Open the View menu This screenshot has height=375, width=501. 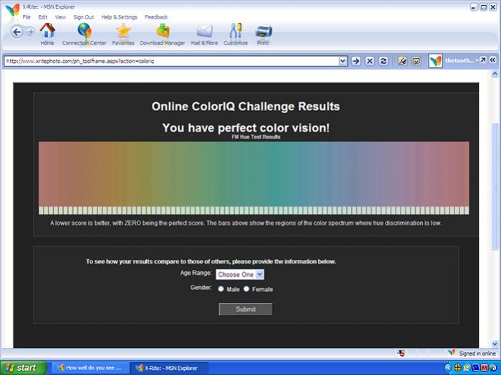60,17
